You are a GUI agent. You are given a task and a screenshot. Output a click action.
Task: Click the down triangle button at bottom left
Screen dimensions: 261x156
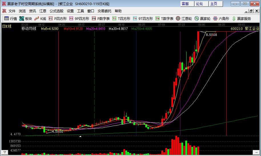tap(5, 152)
